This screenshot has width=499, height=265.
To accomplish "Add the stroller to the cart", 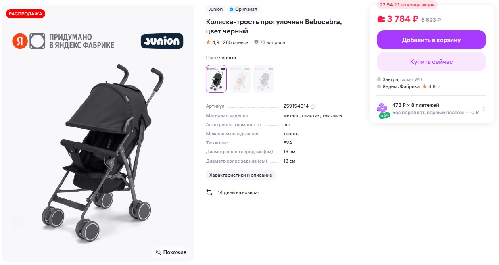I will tap(431, 40).
